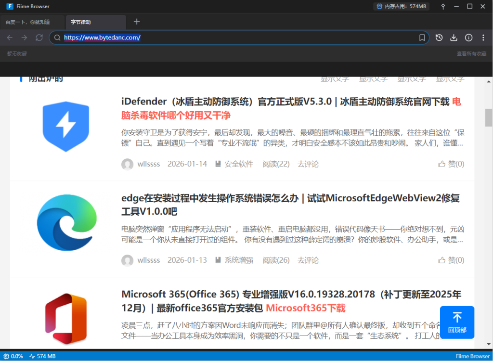Click the page's vertical scrollbar thumb

(489, 117)
